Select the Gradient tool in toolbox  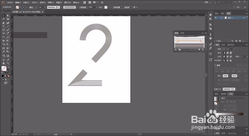(8, 48)
